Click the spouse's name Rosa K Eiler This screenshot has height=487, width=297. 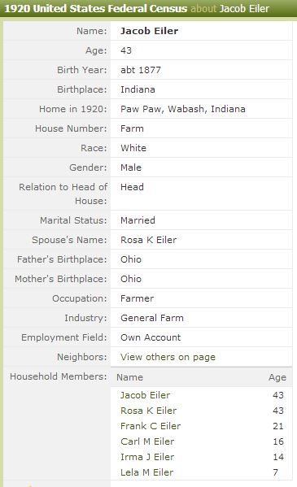[x=148, y=240]
